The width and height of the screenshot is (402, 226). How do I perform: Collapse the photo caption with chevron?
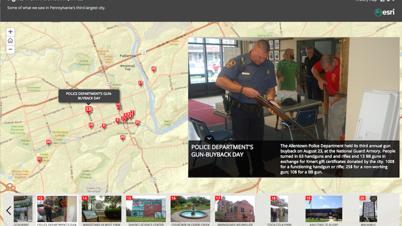209,138
